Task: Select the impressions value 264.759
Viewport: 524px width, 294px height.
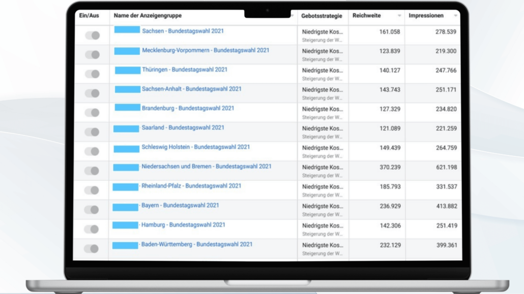Action: click(x=447, y=148)
